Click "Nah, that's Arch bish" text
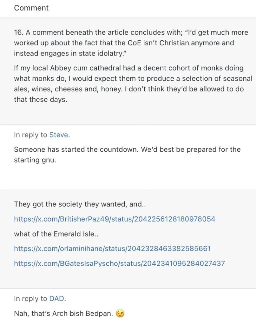 [48, 314]
